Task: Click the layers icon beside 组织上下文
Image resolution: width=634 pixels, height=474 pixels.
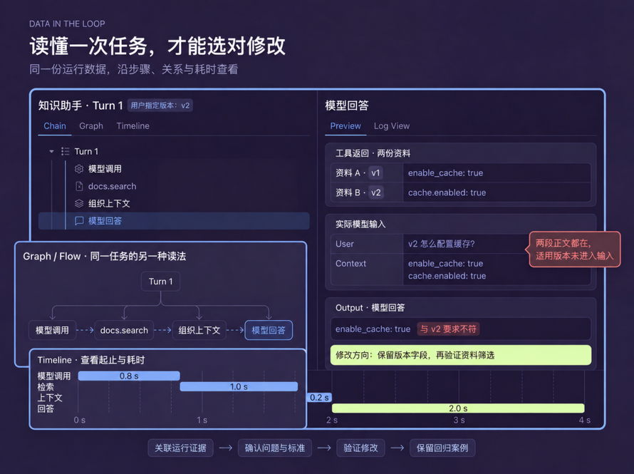Action: coord(79,203)
